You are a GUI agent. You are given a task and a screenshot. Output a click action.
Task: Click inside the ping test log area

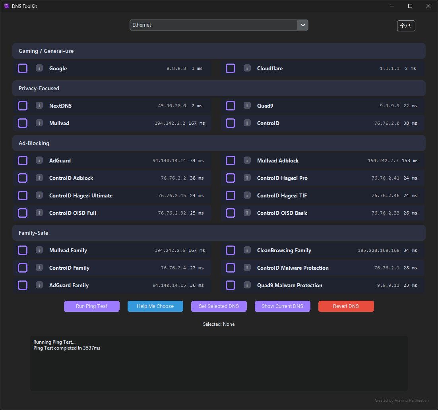[219, 364]
